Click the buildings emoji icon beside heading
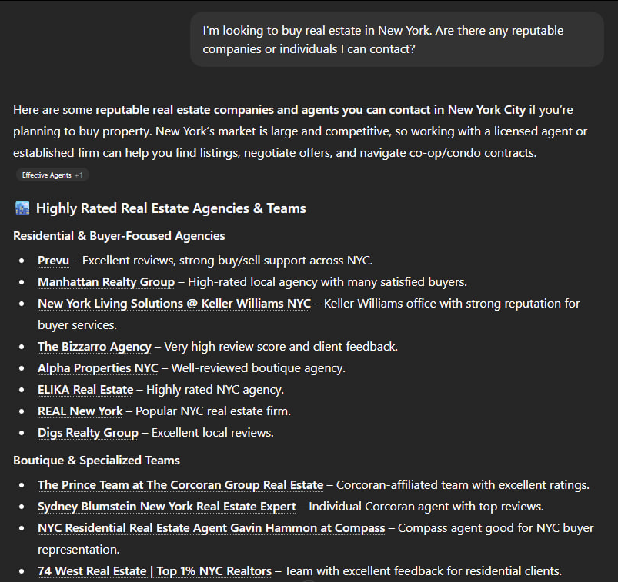The image size is (618, 582). tap(22, 208)
